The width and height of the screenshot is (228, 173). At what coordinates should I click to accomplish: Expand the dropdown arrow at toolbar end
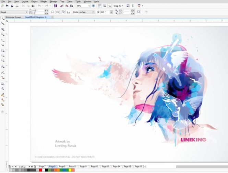pyautogui.click(x=143, y=6)
